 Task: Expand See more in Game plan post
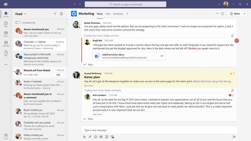pyautogui.click(x=88, y=86)
